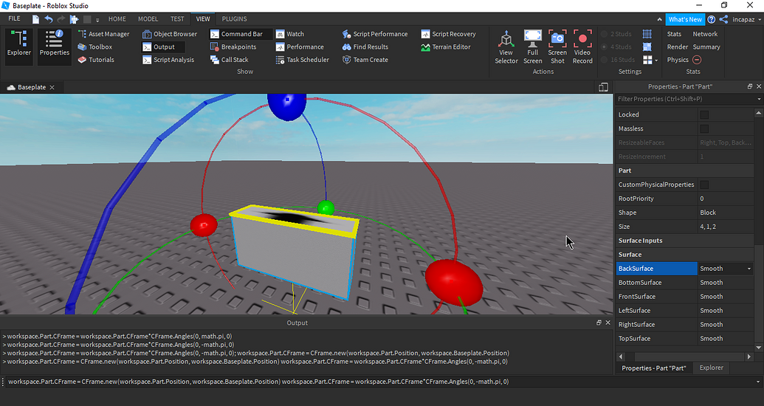Open Filter Properties dropdown arrow

click(x=759, y=99)
